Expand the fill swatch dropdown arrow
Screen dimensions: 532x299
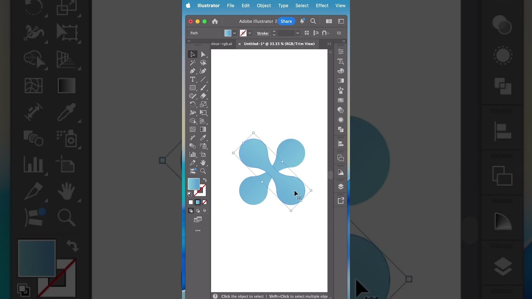pyautogui.click(x=234, y=33)
